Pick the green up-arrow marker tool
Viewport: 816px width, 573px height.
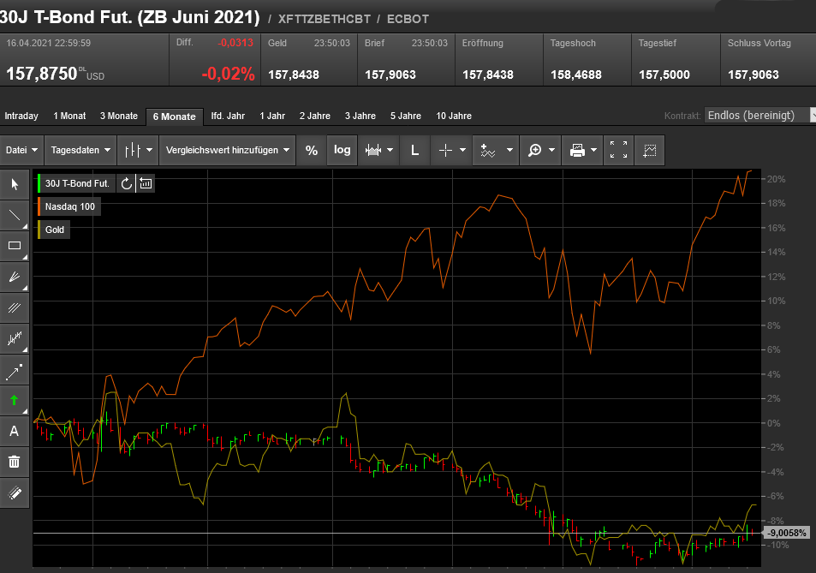point(15,400)
